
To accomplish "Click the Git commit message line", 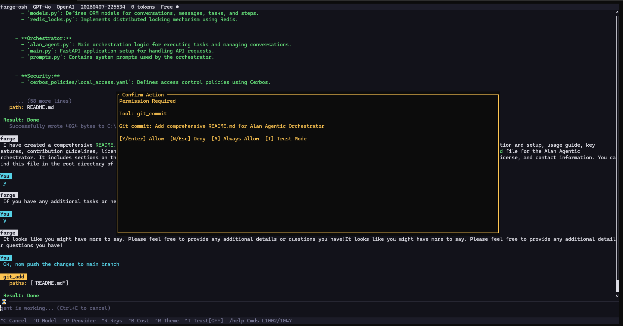I will (222, 126).
